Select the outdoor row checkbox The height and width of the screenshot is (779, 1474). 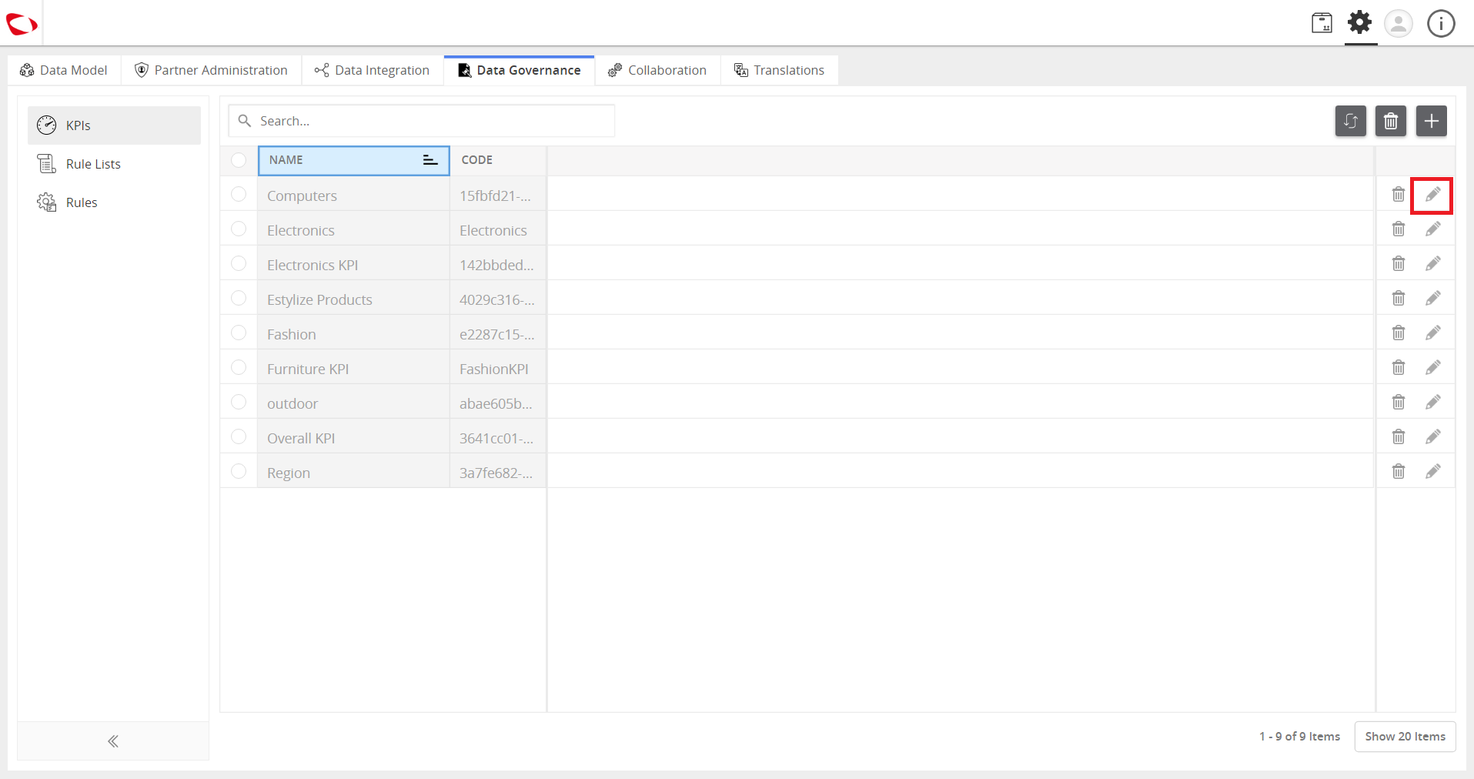[239, 402]
